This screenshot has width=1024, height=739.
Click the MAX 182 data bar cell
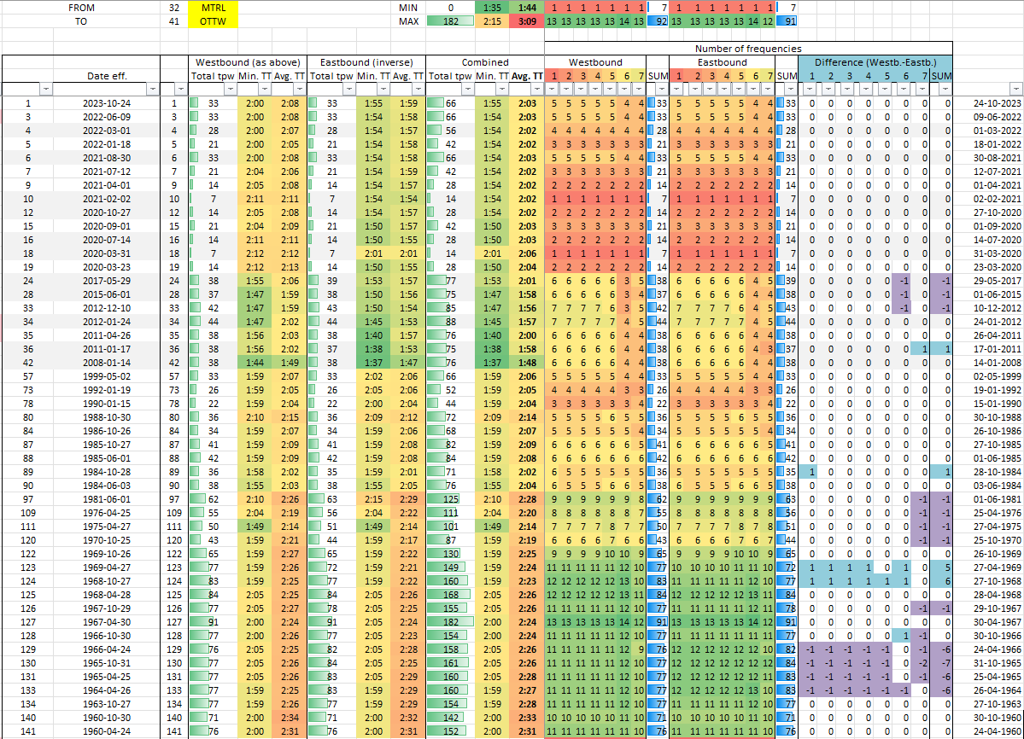pyautogui.click(x=449, y=21)
